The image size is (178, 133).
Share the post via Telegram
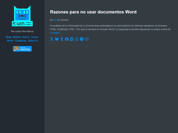coord(82,39)
